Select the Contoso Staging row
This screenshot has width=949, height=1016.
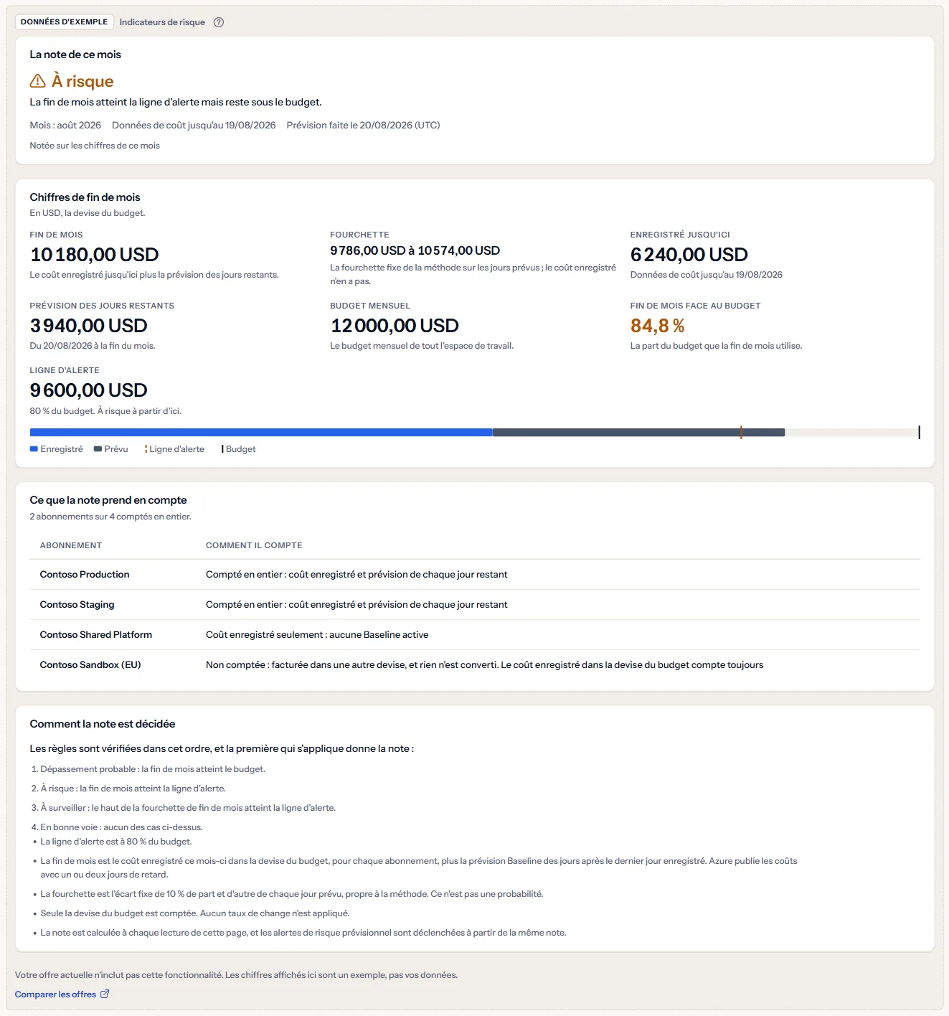coord(475,605)
